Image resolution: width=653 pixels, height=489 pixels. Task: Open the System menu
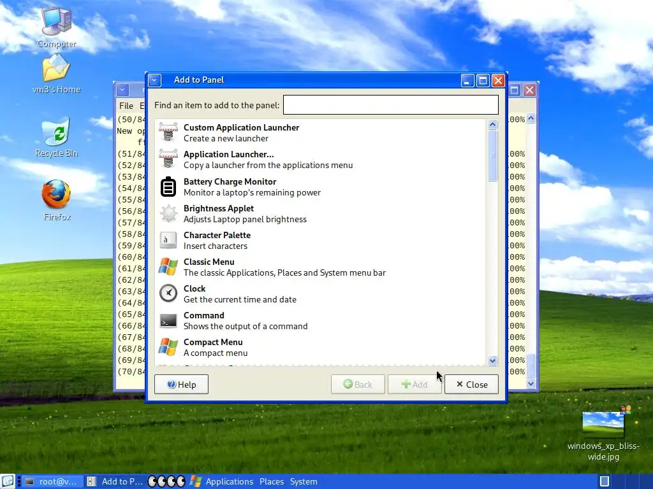click(304, 481)
